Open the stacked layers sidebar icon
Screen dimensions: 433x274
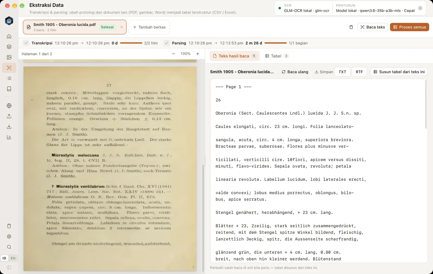pos(9,47)
